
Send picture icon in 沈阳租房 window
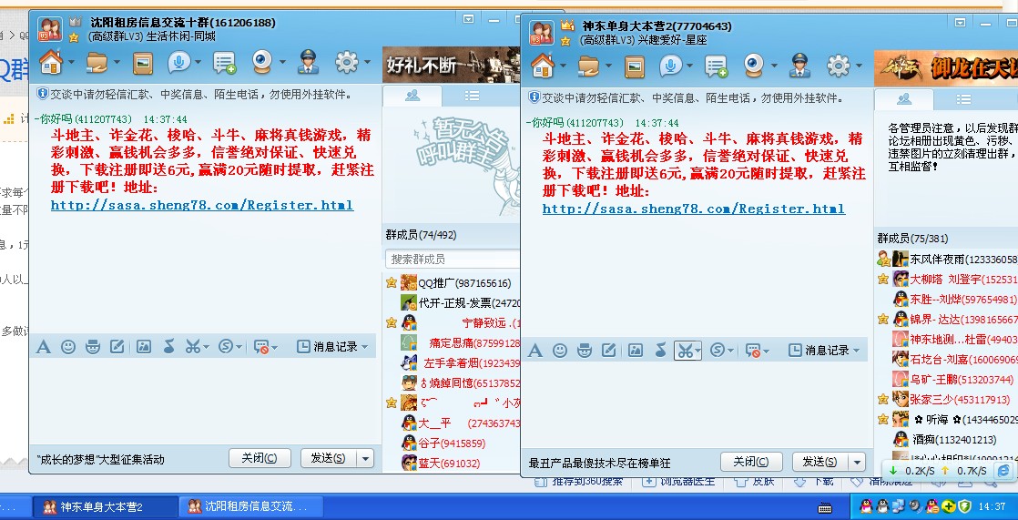144,347
